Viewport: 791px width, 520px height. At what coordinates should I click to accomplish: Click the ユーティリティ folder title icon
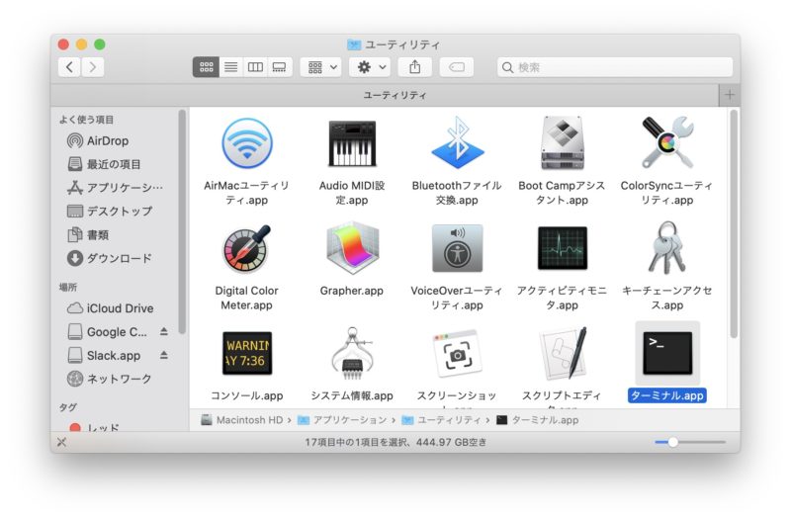[x=354, y=44]
